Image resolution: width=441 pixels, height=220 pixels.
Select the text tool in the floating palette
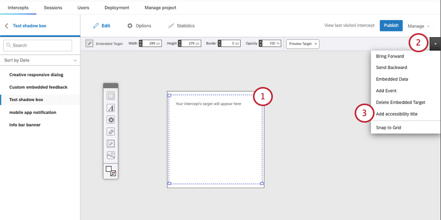click(x=111, y=108)
